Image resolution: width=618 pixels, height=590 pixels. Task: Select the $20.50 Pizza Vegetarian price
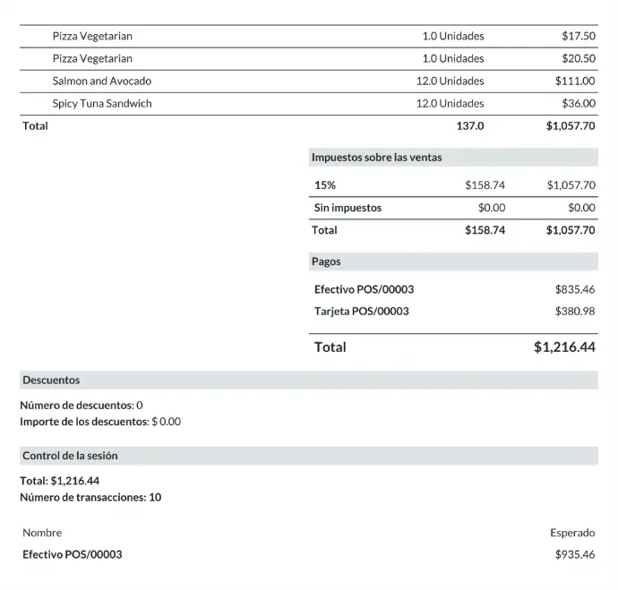[578, 58]
